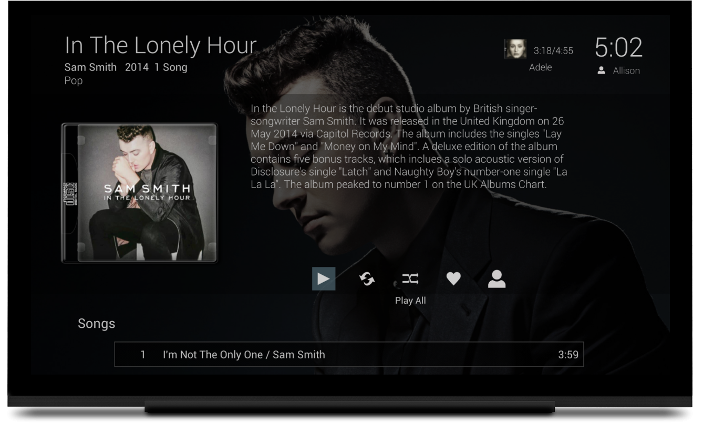Click the 3:59 song duration

(568, 355)
